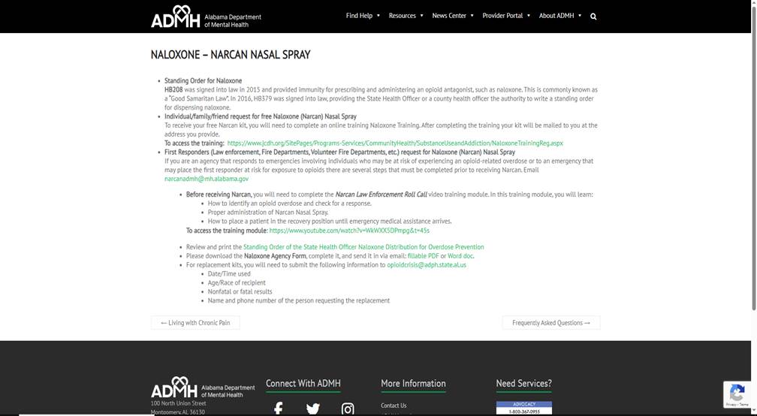The height and width of the screenshot is (416, 757).
Task: Click the Naloxone – Narcan Nasal Spray heading
Action: click(231, 55)
